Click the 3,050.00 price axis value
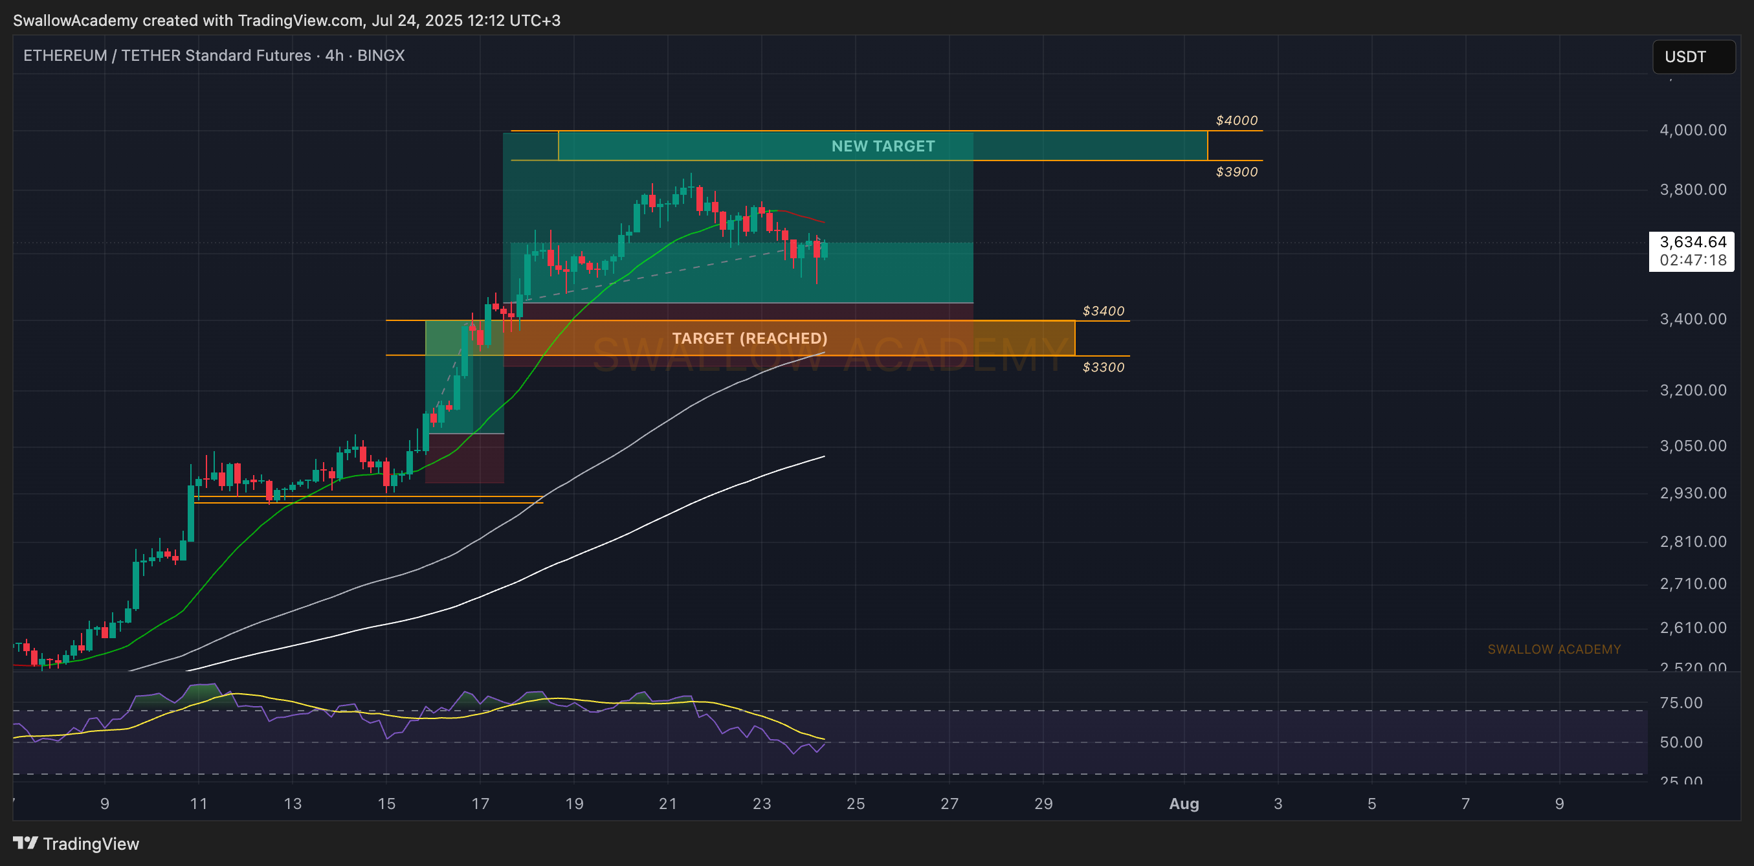This screenshot has height=866, width=1754. tap(1693, 446)
